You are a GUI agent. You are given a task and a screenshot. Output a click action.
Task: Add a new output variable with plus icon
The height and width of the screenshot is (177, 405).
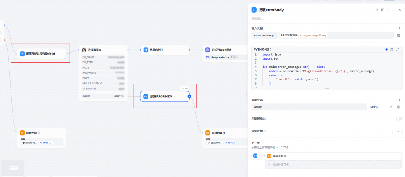pyautogui.click(x=399, y=100)
